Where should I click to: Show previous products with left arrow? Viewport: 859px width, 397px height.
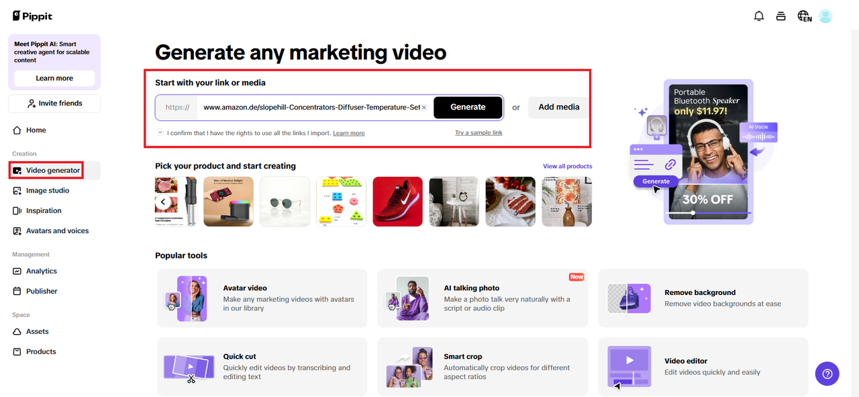[x=163, y=202]
